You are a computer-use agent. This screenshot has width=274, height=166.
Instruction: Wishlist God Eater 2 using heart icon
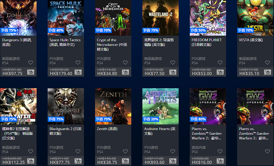click(x=31, y=151)
